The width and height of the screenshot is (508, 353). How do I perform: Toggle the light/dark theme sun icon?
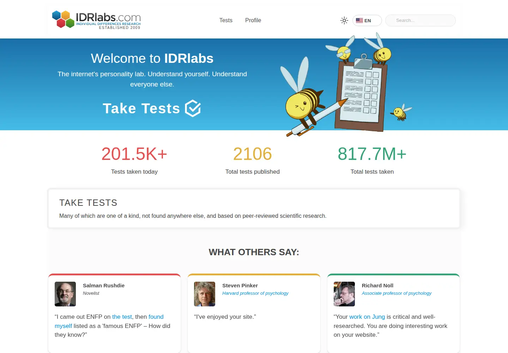(x=344, y=20)
